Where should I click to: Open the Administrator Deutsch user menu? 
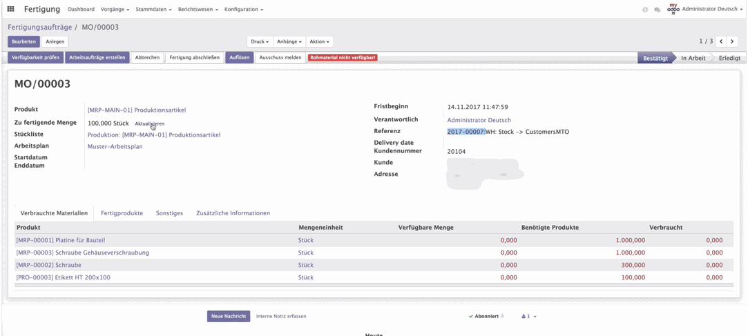tap(711, 9)
